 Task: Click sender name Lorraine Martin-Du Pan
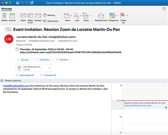click(32, 37)
